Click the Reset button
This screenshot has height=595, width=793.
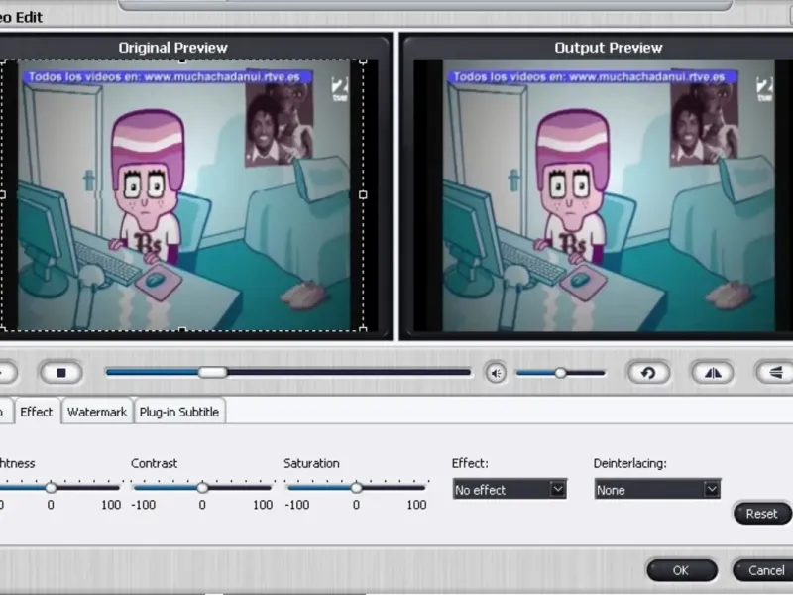[x=762, y=514]
